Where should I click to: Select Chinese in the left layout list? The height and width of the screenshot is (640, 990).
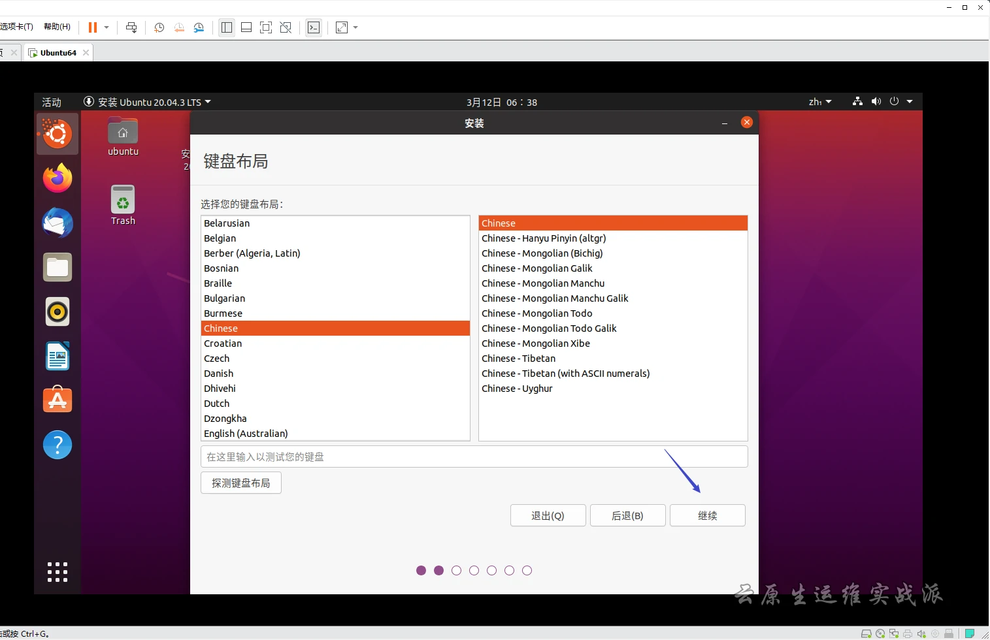coord(335,328)
